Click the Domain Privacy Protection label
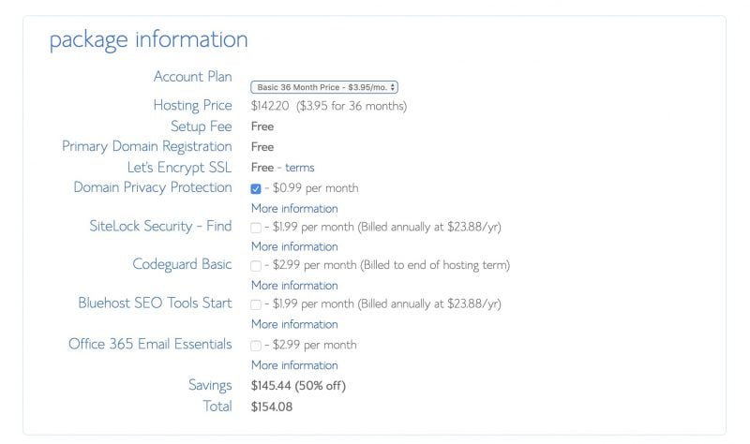 coord(153,187)
